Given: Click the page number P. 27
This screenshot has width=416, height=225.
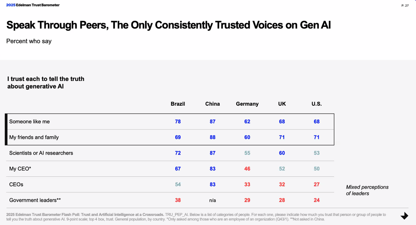Looking at the screenshot, I should 405,6.
